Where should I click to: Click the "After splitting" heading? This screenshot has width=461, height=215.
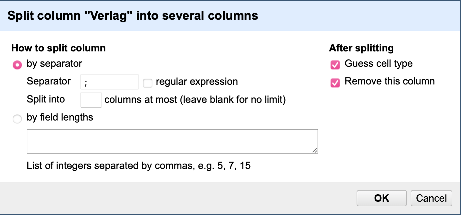[361, 48]
